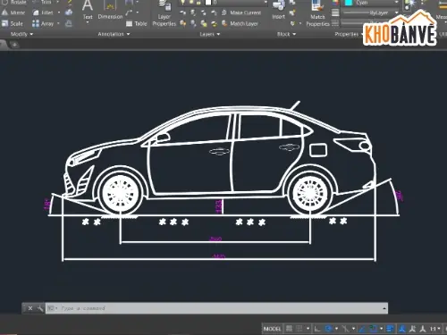Click the Explode icon next to Fillet
The image size is (447, 335).
point(69,13)
